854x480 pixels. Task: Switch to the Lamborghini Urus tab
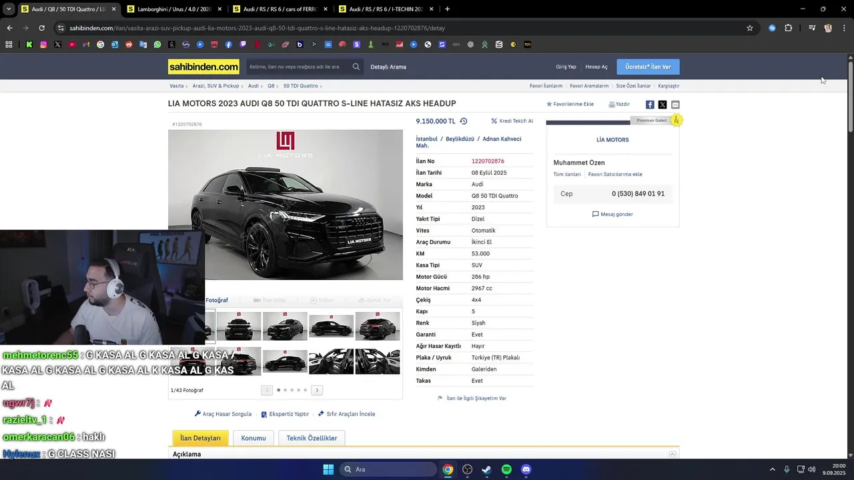pyautogui.click(x=173, y=9)
